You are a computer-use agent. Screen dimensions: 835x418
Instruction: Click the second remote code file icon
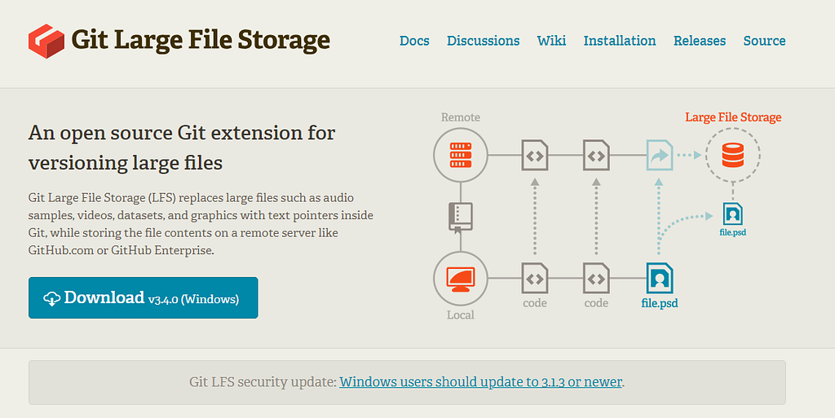(596, 156)
